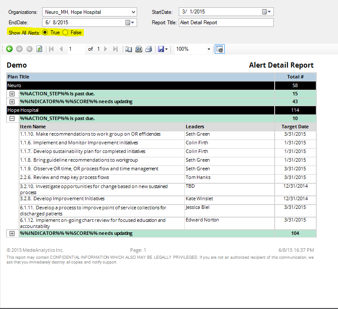Screen dimensions: 338x309
Task: Open the StartDate calendar picker
Action: point(266,12)
